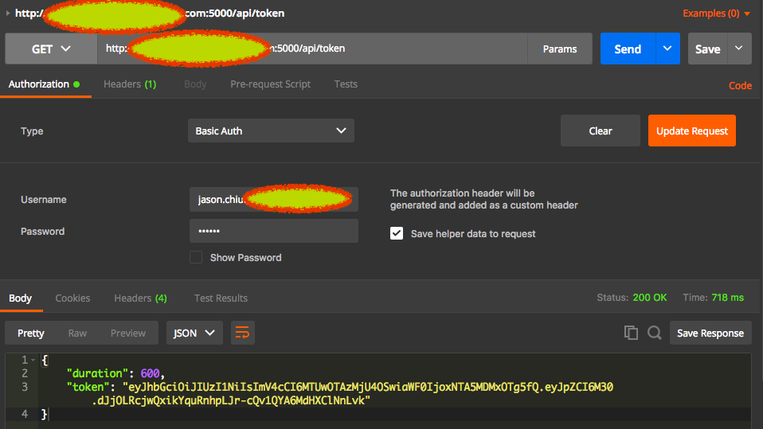The height and width of the screenshot is (429, 763).
Task: Open the Basic Auth type dropdown
Action: [271, 131]
